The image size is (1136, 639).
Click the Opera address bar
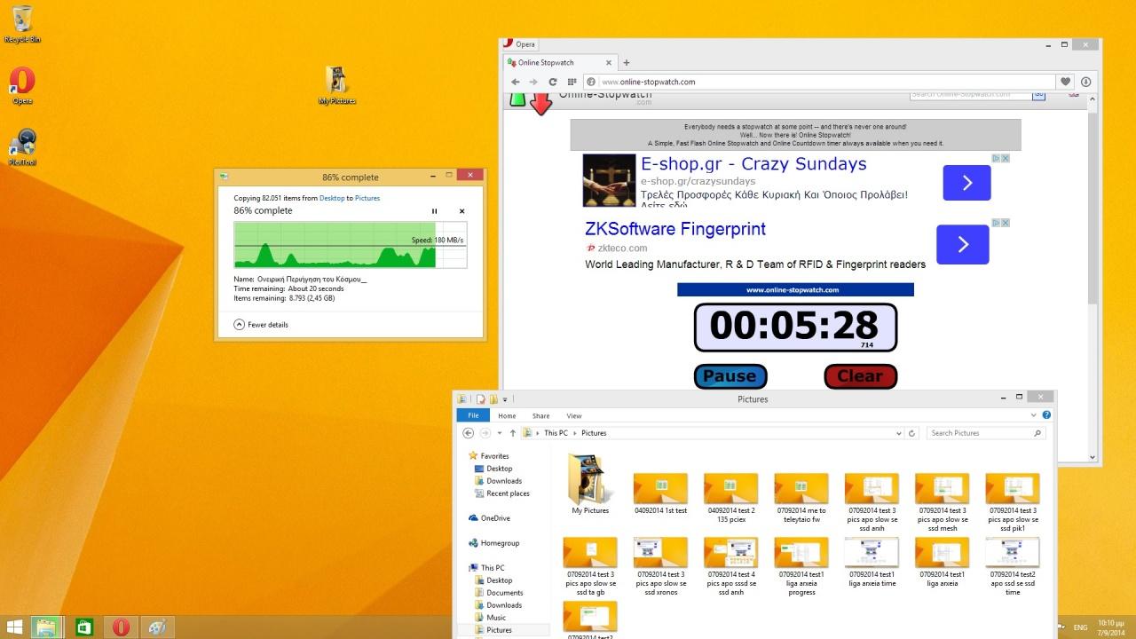click(x=819, y=82)
